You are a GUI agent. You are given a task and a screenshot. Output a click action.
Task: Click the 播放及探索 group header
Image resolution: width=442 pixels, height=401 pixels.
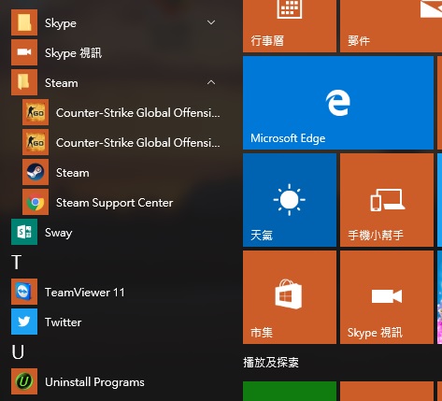click(x=271, y=363)
